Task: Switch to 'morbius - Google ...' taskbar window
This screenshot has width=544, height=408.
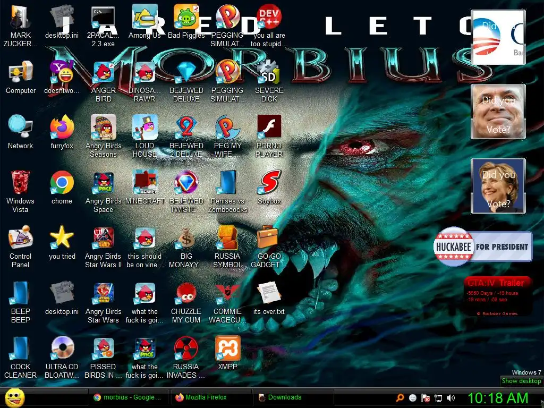Action: pos(128,397)
